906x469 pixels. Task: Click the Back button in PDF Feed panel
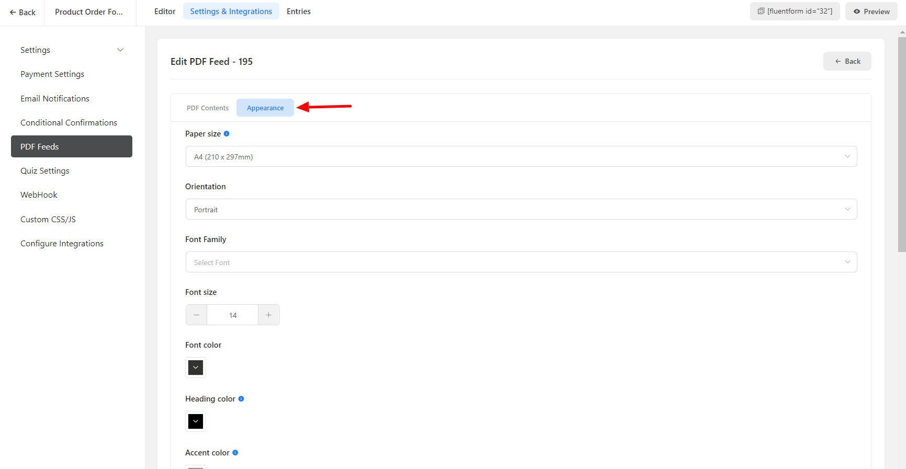pyautogui.click(x=847, y=61)
